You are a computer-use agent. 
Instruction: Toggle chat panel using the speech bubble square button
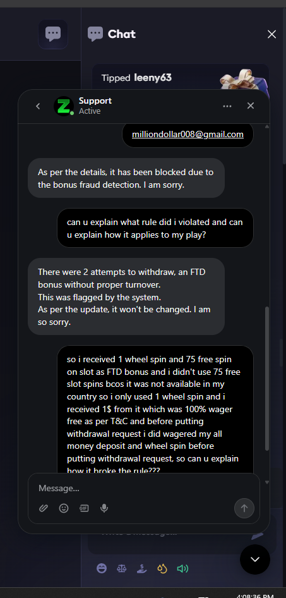[x=53, y=34]
